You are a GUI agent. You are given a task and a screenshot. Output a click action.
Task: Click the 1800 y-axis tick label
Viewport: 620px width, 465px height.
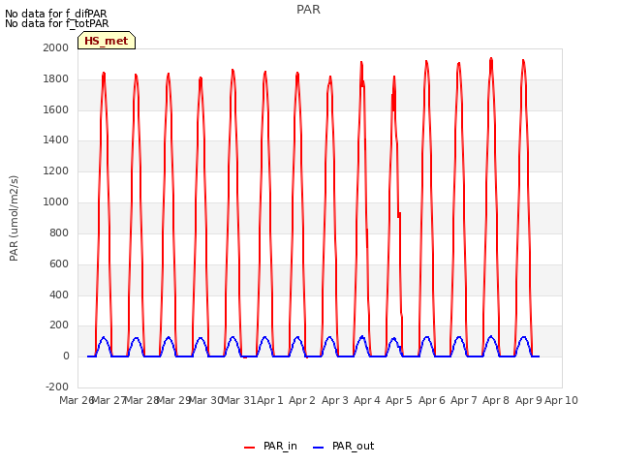coord(56,79)
